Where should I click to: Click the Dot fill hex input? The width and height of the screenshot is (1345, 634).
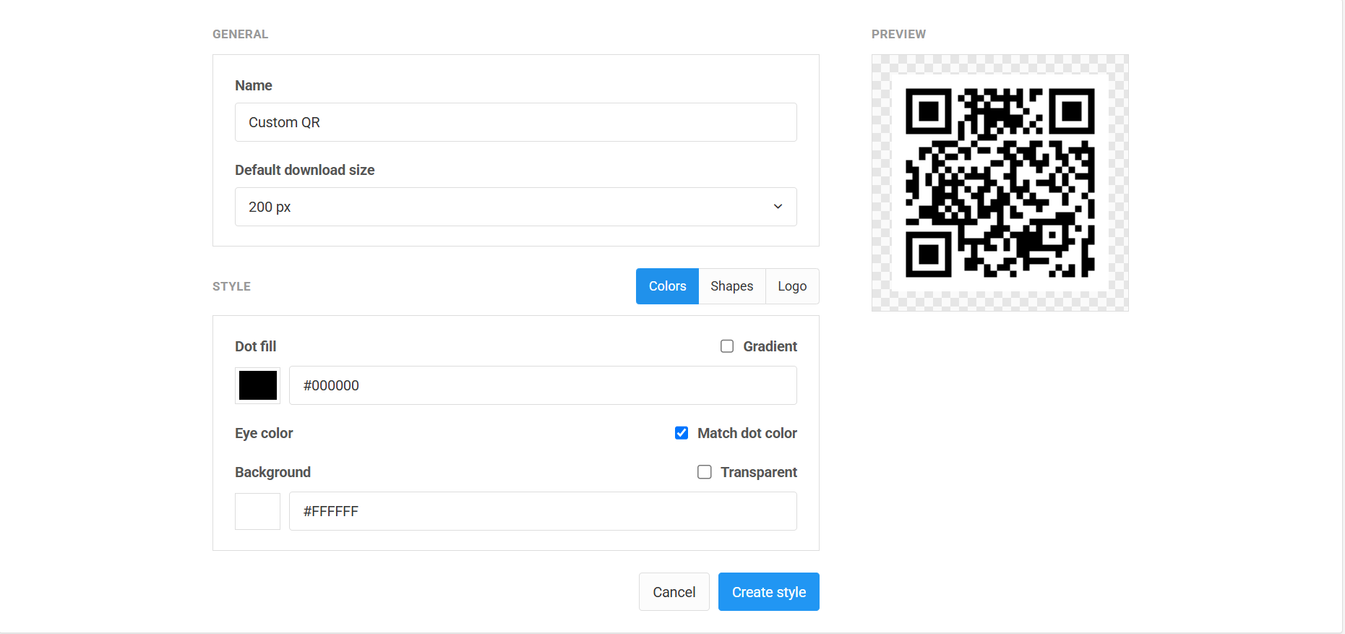(x=543, y=385)
